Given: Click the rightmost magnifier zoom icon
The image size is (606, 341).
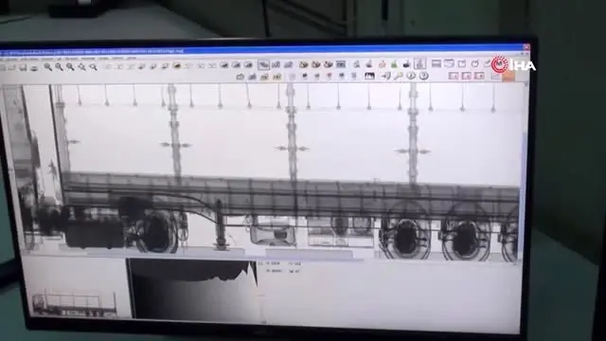Looking at the screenshot, I should pos(94,67).
